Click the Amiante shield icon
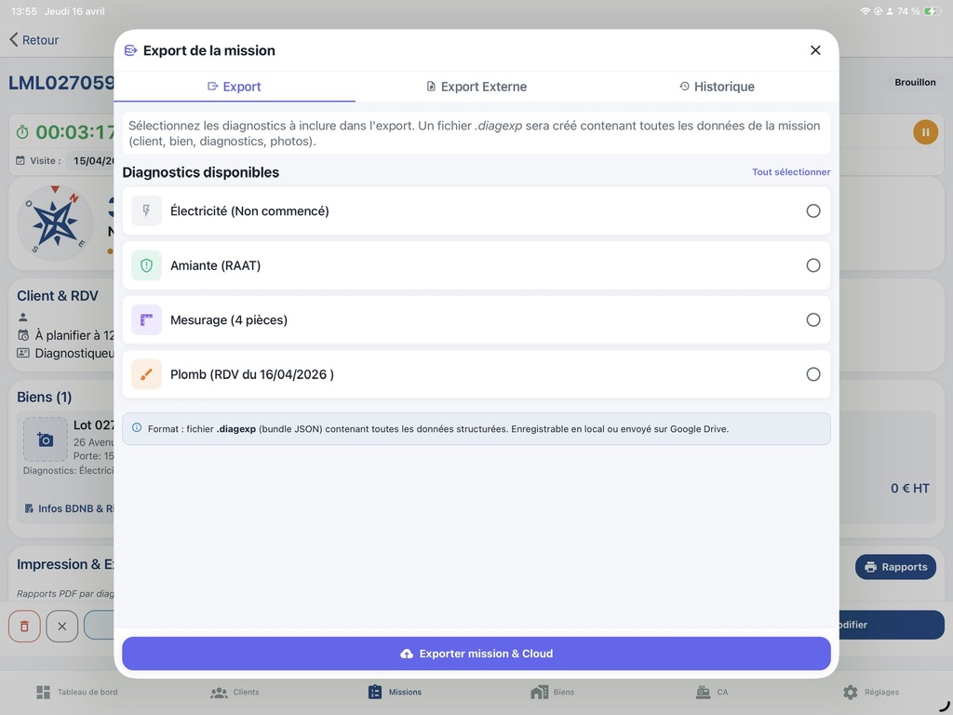Screen dimensions: 953x715 coord(146,265)
